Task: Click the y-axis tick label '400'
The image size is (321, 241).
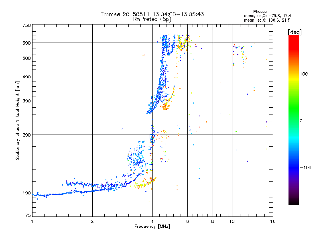Action: (26, 77)
